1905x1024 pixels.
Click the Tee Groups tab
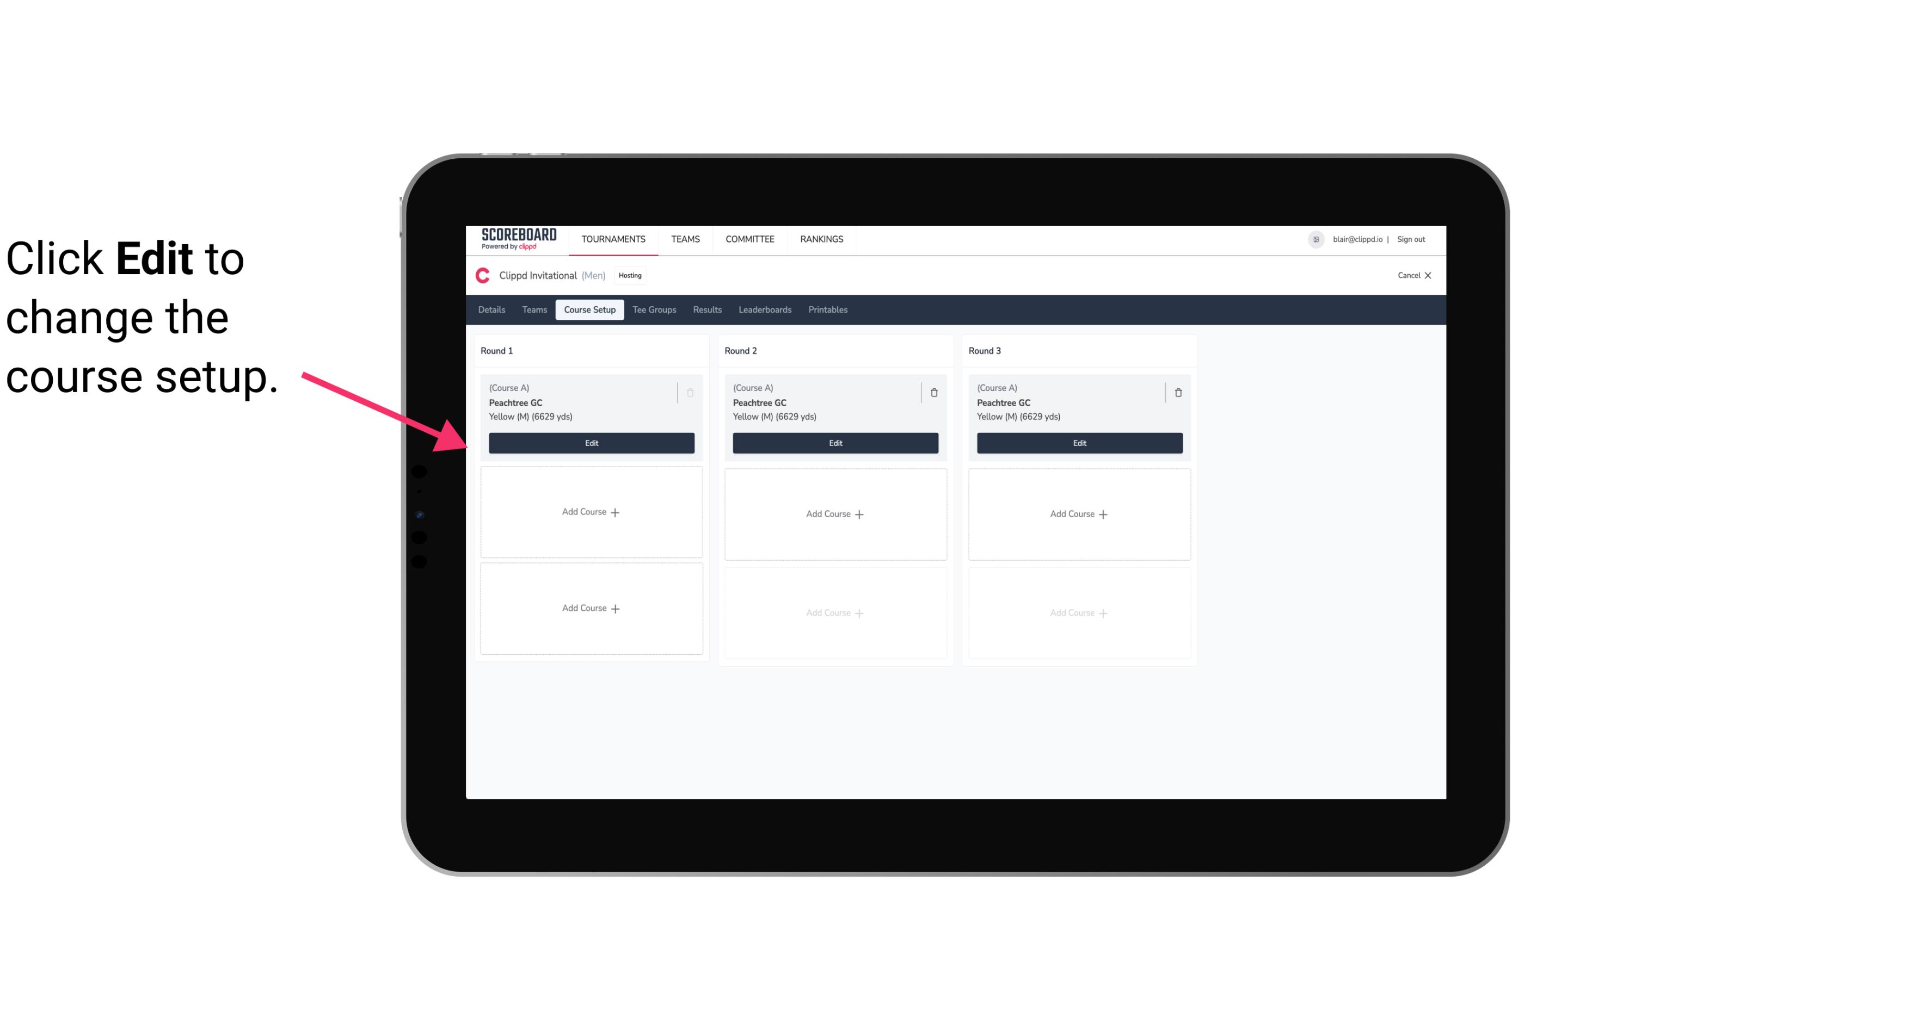(654, 310)
